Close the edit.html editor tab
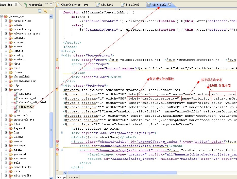The height and width of the screenshot is (179, 237). point(169,5)
